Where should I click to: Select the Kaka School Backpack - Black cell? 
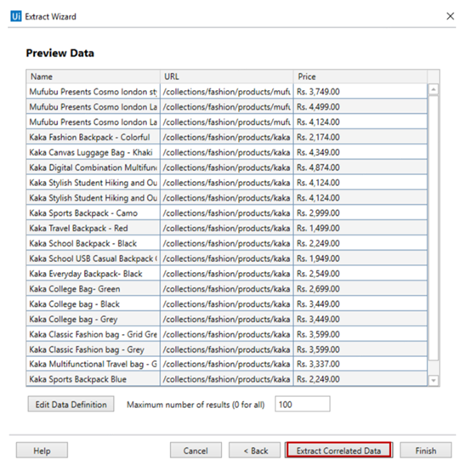93,243
